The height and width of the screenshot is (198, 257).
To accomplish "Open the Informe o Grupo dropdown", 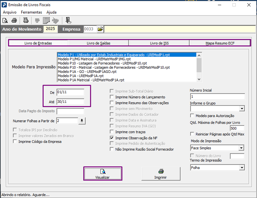I will [x=242, y=108].
